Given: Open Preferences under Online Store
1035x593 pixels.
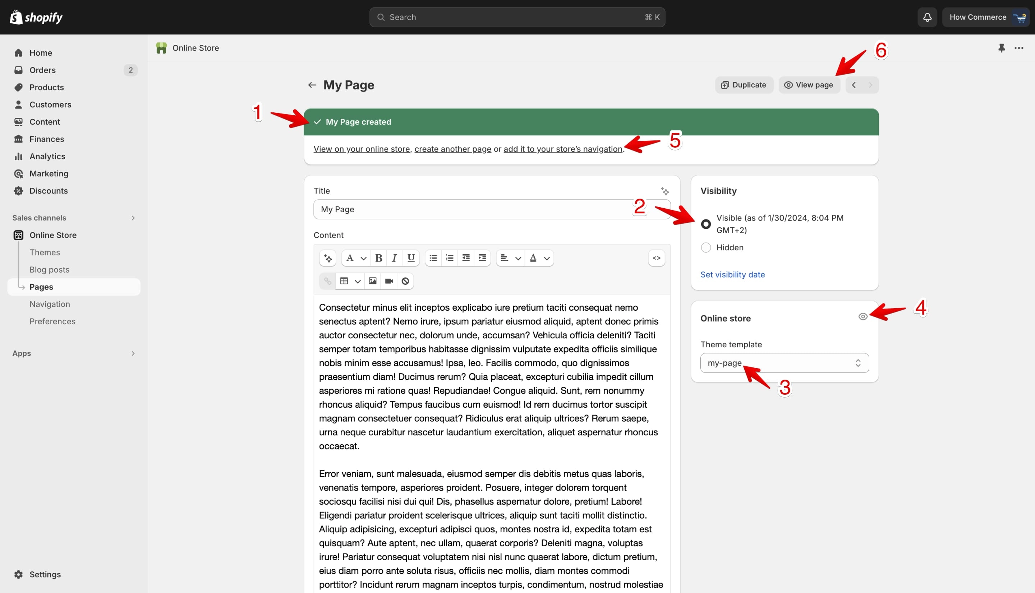Looking at the screenshot, I should point(52,321).
